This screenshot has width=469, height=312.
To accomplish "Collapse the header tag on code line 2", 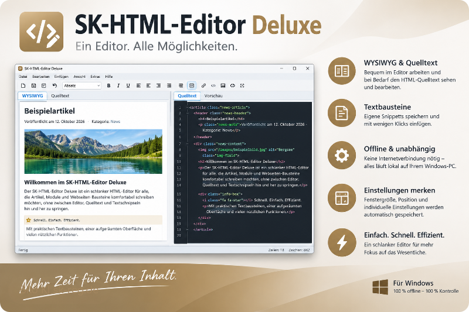I will tap(188, 113).
